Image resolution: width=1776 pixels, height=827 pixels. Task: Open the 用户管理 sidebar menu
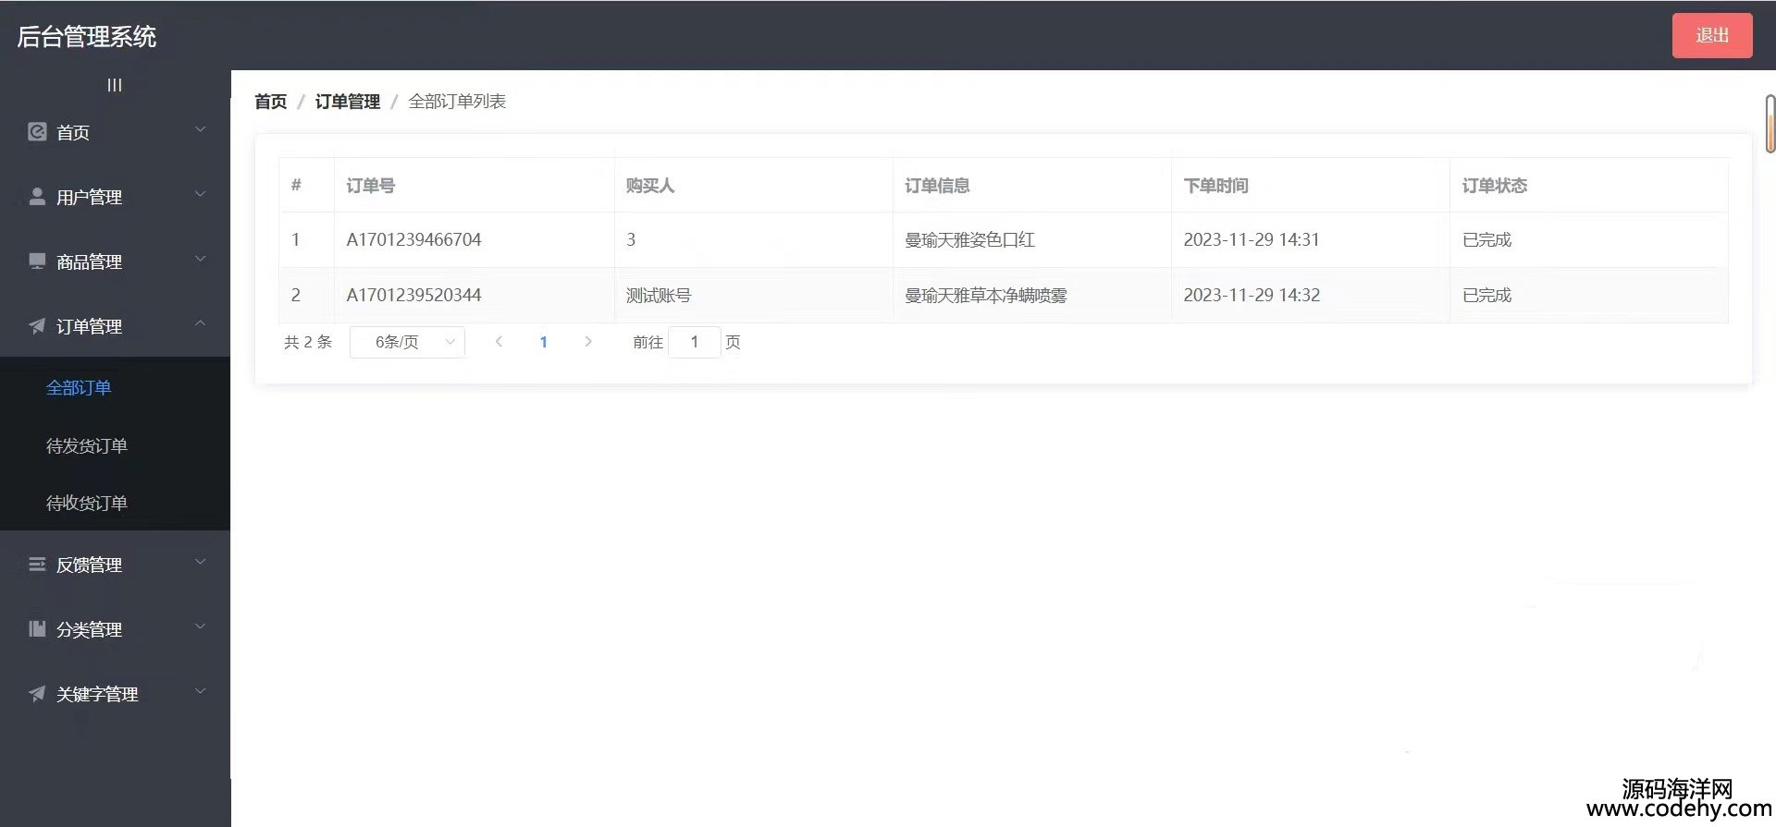click(x=115, y=197)
